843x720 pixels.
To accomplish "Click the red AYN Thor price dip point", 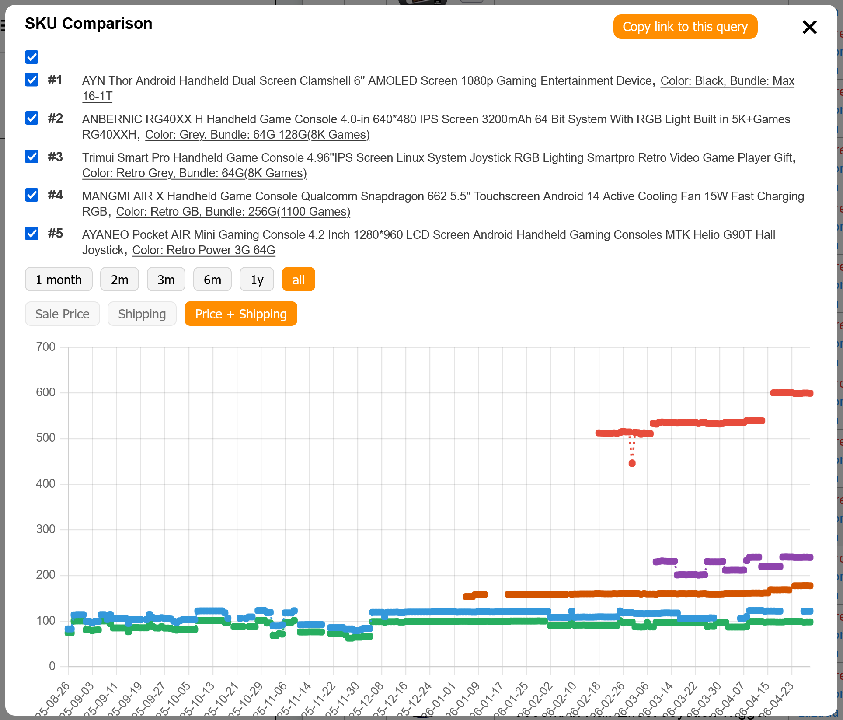I will [x=632, y=463].
